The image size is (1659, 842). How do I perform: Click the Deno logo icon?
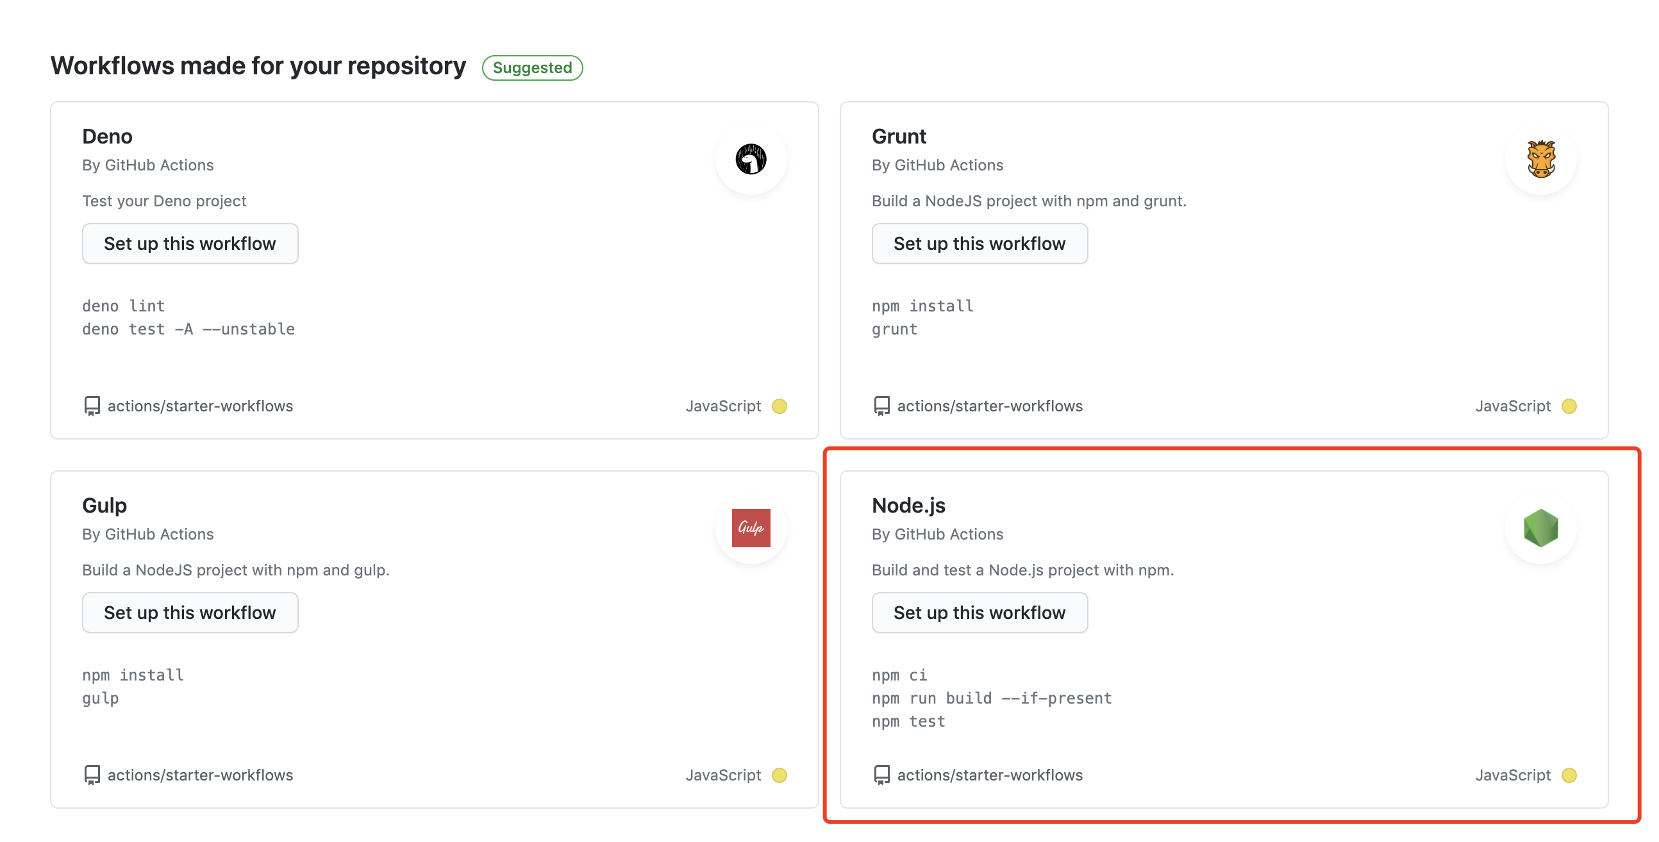(751, 159)
